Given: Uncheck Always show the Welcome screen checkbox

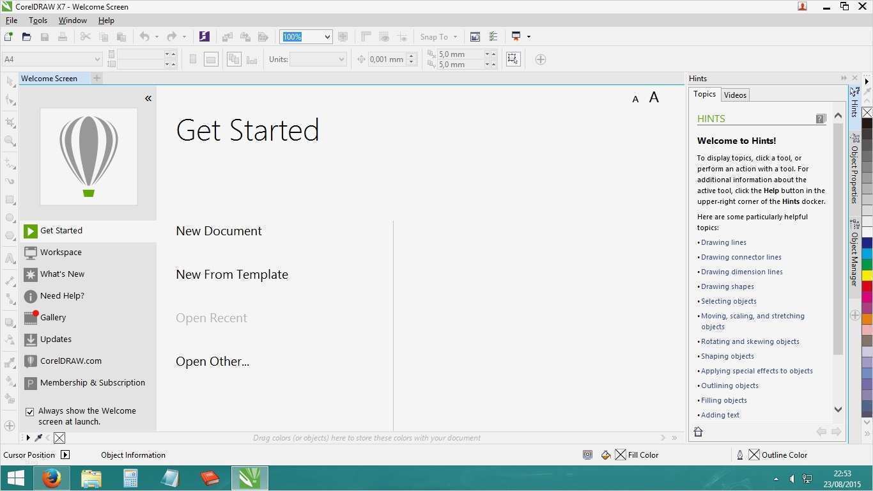Looking at the screenshot, I should point(29,412).
